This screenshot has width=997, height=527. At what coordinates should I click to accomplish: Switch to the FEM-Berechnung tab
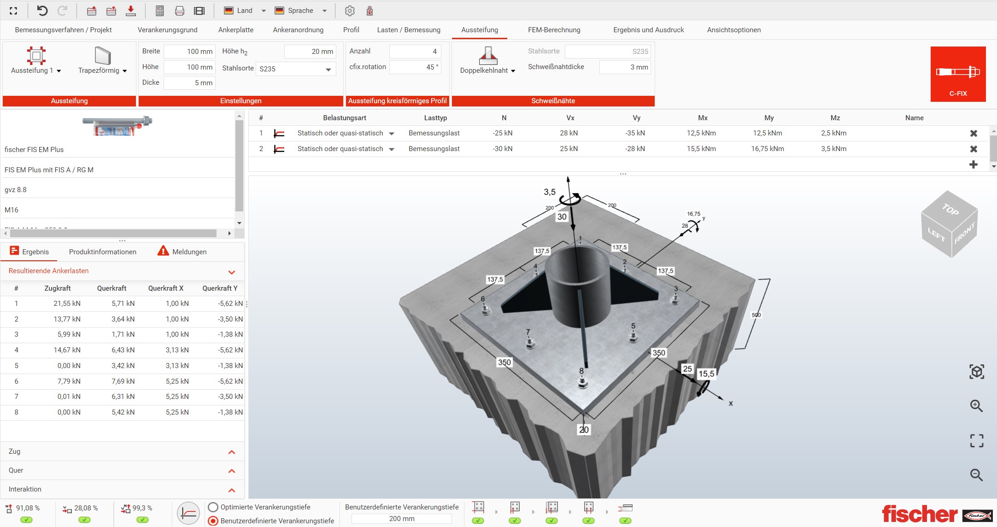554,29
